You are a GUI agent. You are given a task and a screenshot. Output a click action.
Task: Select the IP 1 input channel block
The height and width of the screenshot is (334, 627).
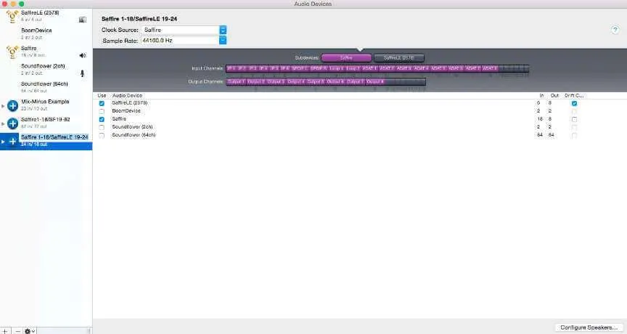(x=231, y=68)
